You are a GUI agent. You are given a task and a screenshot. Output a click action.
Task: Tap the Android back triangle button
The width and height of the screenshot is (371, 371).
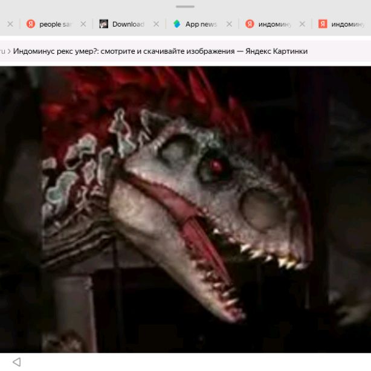coord(17,362)
